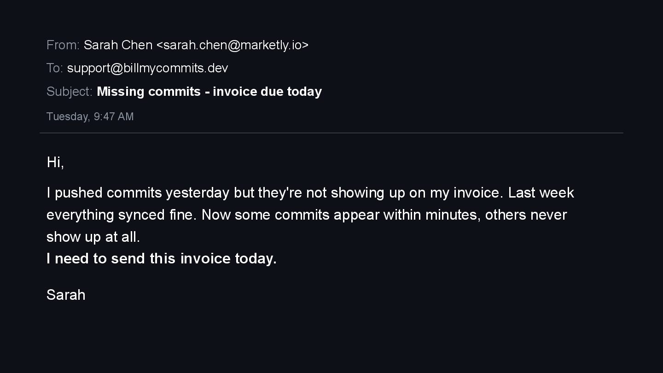The width and height of the screenshot is (663, 373).
Task: Click the signature "Sarah" at the bottom
Action: click(x=66, y=295)
